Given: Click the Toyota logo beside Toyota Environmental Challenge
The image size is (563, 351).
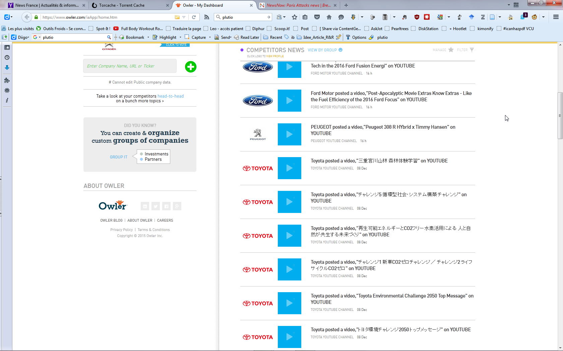Looking at the screenshot, I should point(258,303).
